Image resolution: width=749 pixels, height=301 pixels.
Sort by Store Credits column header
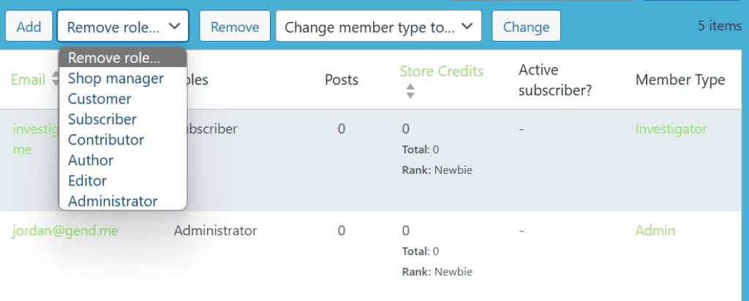tap(441, 71)
